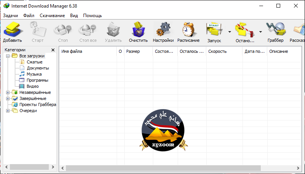Open the Вид menu
This screenshot has width=305, height=174.
tap(74, 16)
